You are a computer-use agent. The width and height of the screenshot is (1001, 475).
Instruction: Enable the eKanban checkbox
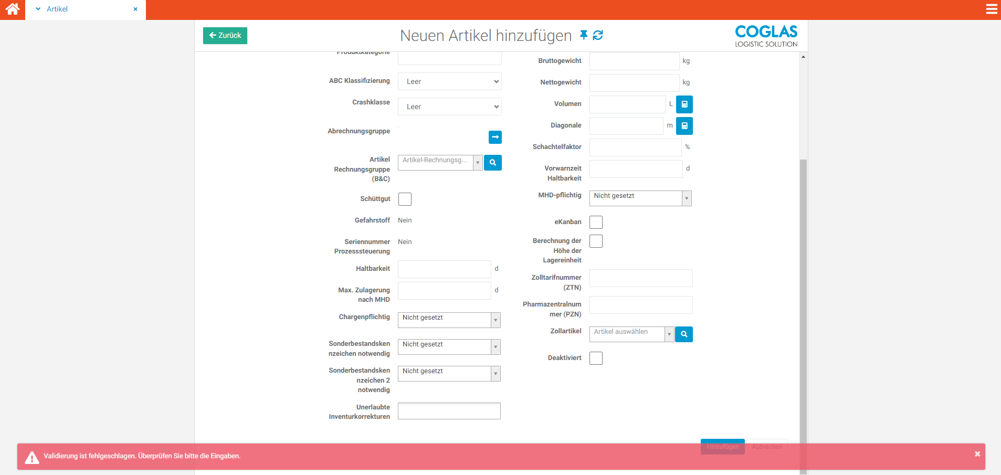pos(596,223)
